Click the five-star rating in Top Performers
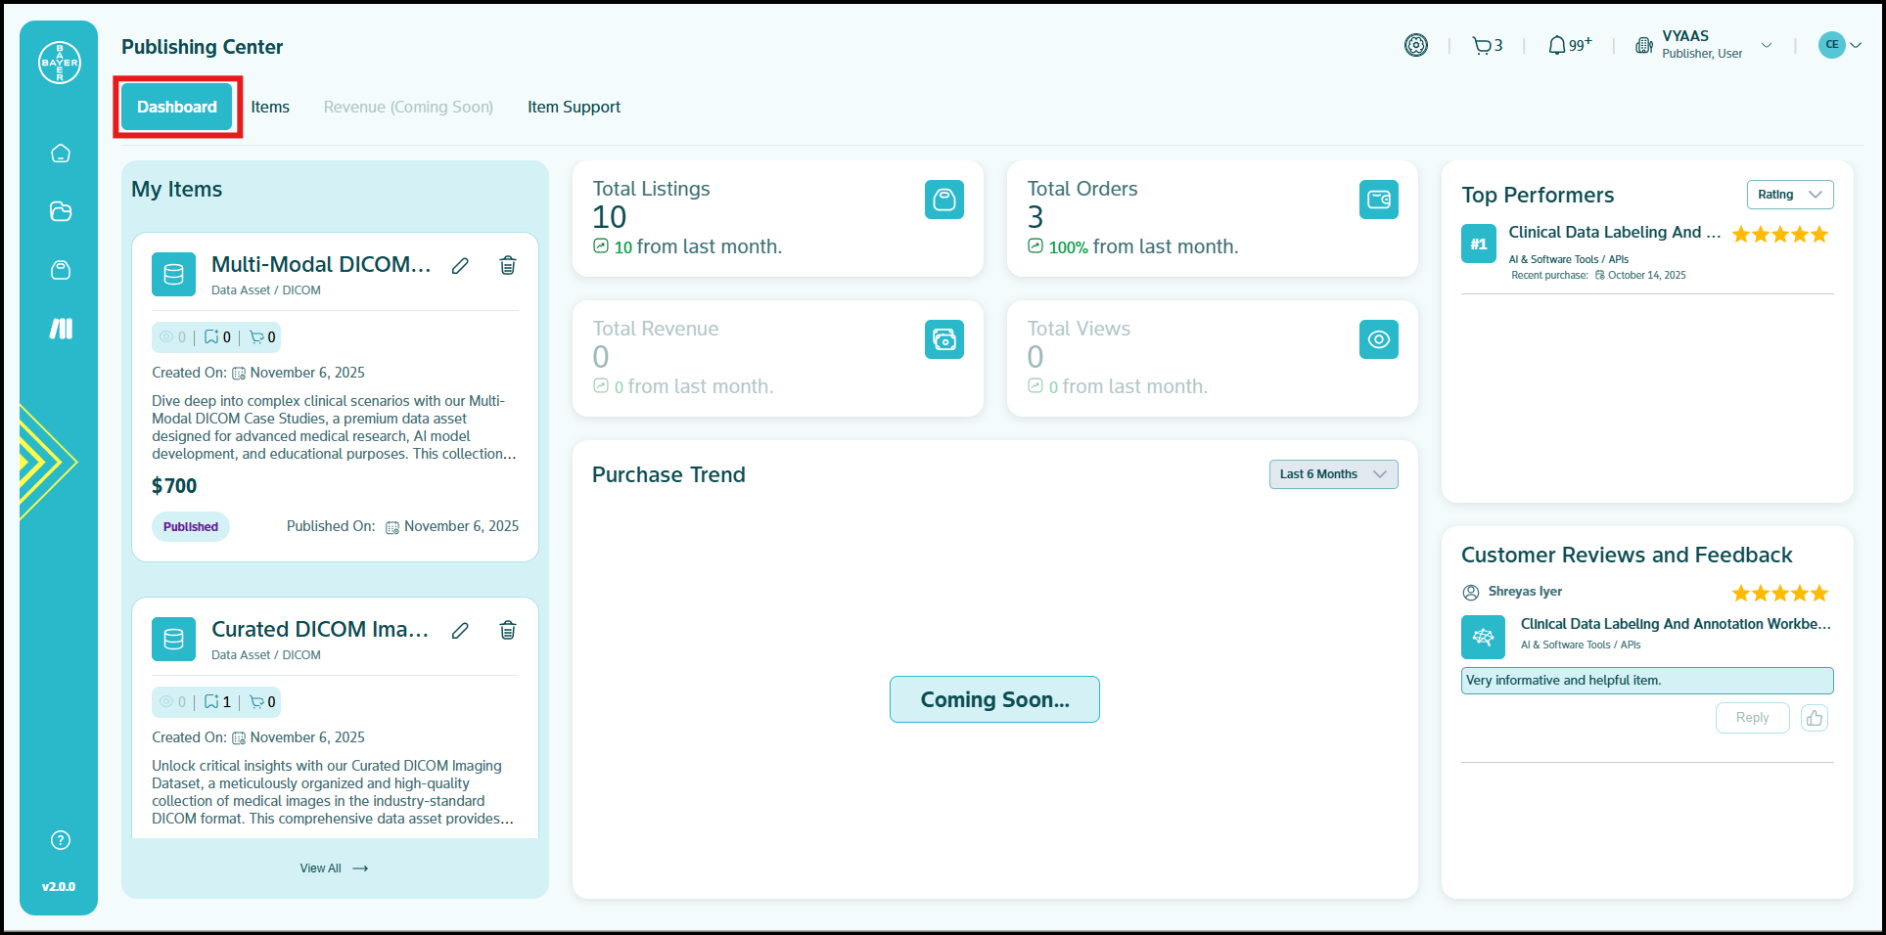Viewport: 1886px width, 935px height. 1779,235
